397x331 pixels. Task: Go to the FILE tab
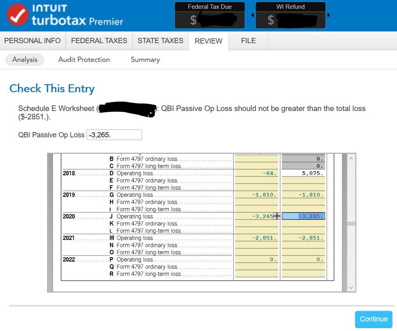[249, 41]
